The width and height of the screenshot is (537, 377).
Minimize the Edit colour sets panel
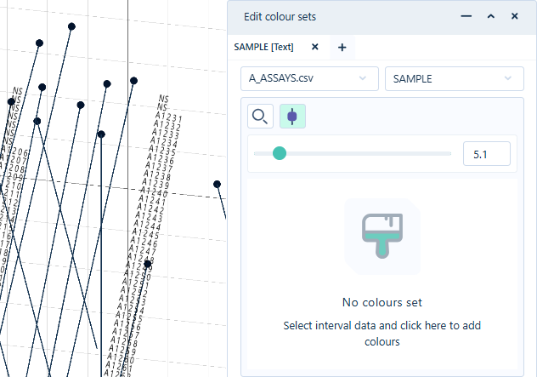click(465, 16)
